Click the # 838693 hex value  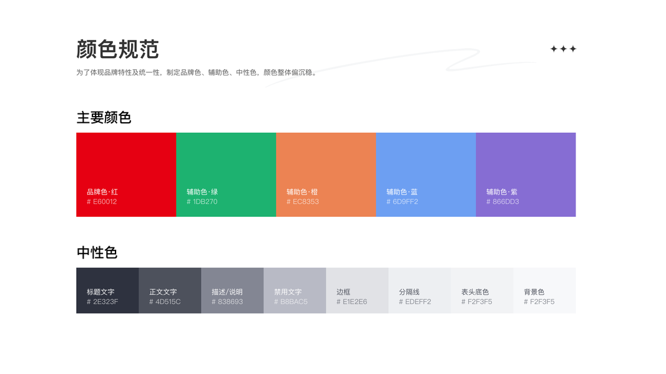227,302
